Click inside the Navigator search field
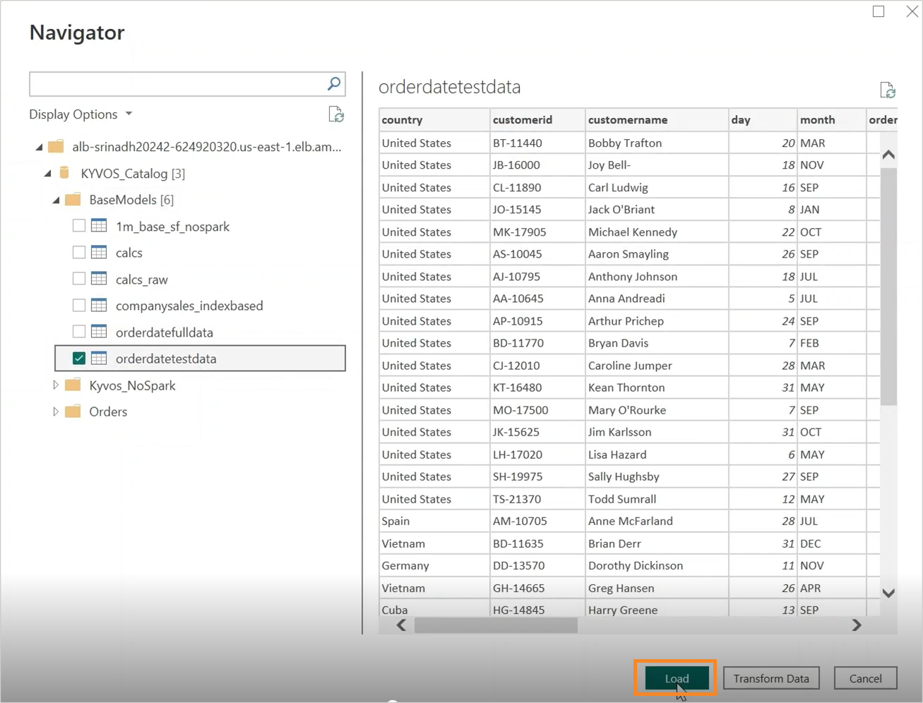This screenshot has height=703, width=923. pyautogui.click(x=177, y=84)
